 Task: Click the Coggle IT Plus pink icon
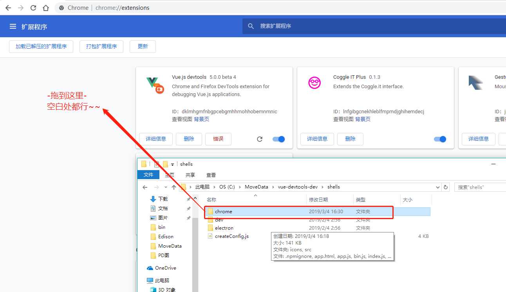coord(314,83)
